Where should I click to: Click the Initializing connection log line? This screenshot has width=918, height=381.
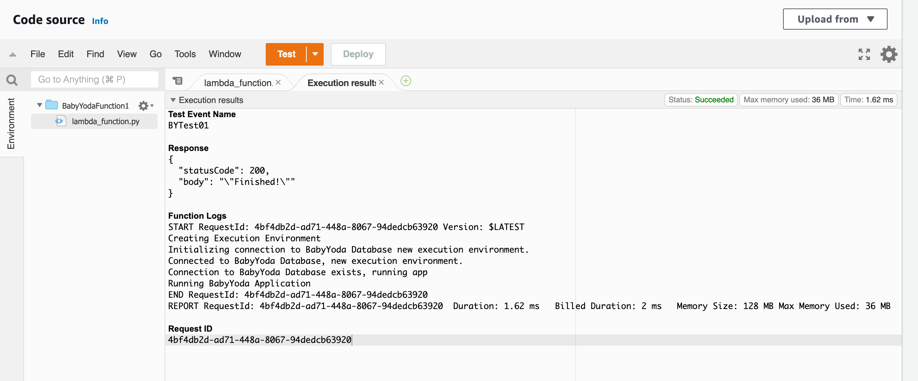pos(348,250)
